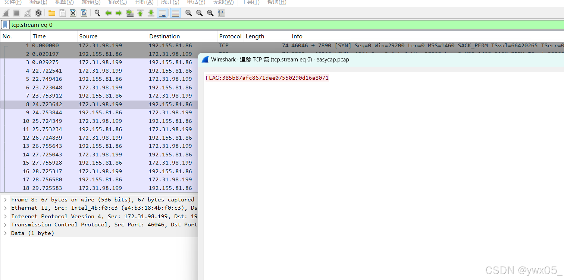
Task: Expand the Ethernet II details section
Action: [5, 208]
